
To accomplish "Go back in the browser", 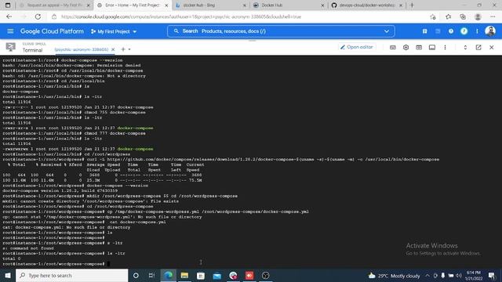I will (x=9, y=16).
